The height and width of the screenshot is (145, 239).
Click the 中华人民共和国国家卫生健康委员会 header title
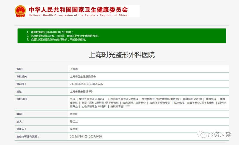78,9
